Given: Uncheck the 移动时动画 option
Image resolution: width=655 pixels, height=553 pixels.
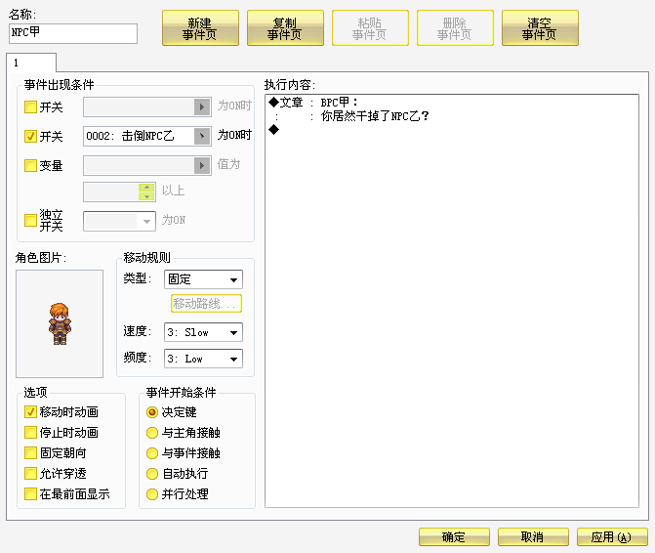Looking at the screenshot, I should [x=30, y=411].
